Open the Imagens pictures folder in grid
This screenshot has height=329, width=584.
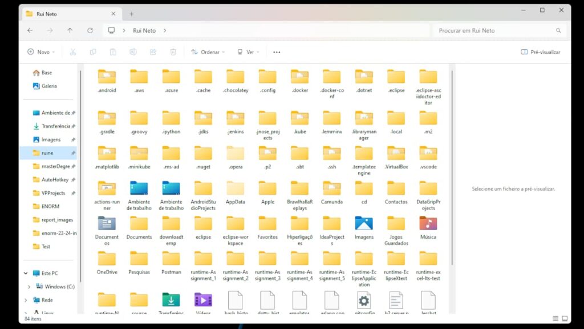364,227
